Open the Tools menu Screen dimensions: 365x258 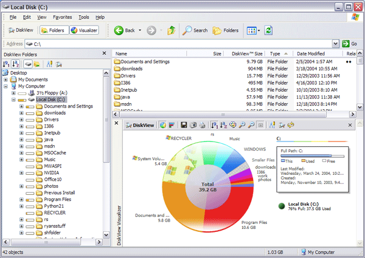[84, 17]
